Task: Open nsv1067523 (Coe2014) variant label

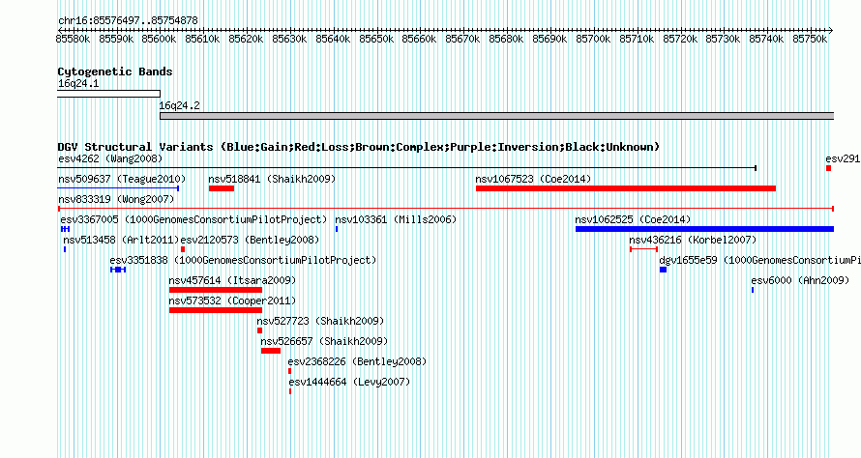Action: (533, 180)
